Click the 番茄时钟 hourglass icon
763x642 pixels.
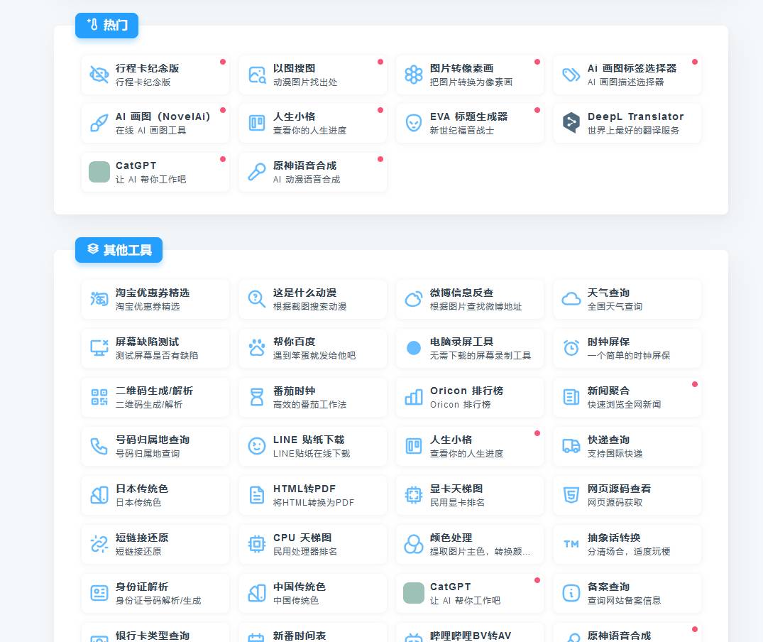point(257,397)
